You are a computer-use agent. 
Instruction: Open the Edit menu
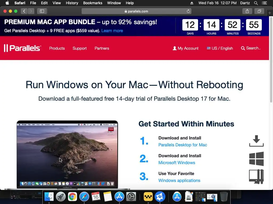point(44,3)
